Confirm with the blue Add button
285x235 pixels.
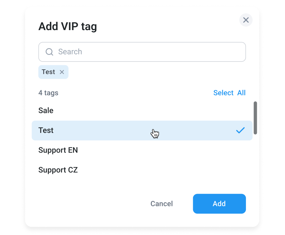pos(220,204)
